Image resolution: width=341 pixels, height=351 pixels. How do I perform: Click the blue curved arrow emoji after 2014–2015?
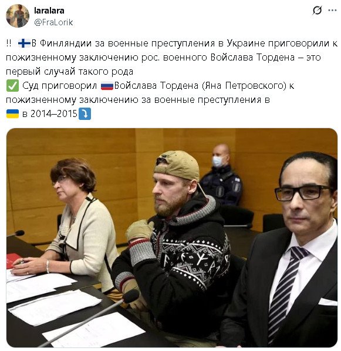pos(85,113)
